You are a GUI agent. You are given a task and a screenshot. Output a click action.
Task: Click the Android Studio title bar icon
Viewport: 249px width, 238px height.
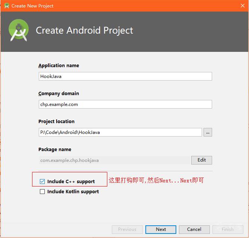point(7,6)
